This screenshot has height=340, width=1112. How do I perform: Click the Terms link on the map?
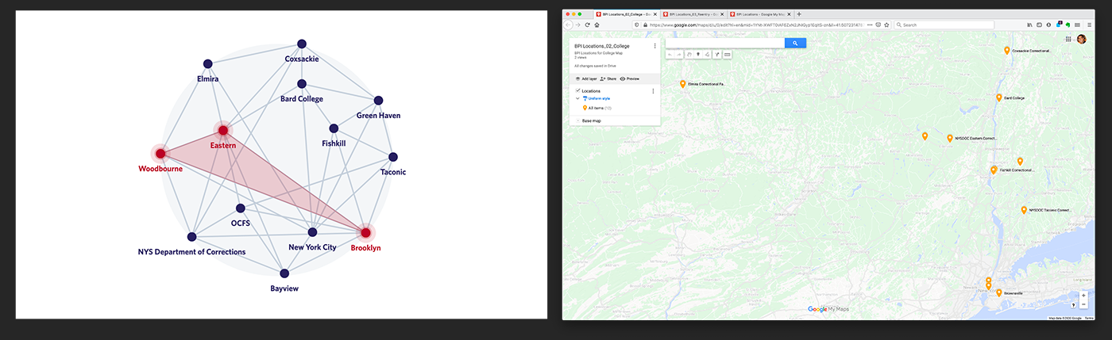tap(1089, 318)
